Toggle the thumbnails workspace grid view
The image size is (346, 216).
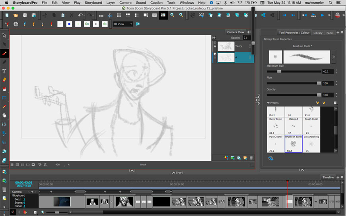pos(119,15)
